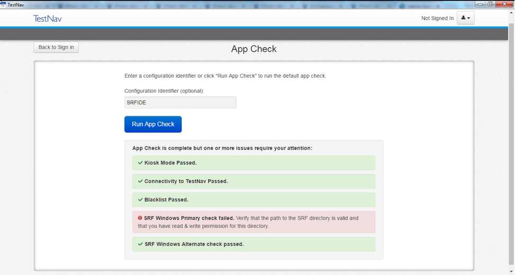Select the Kiosk Mode Passed result row
The image size is (515, 275).
pyautogui.click(x=254, y=163)
